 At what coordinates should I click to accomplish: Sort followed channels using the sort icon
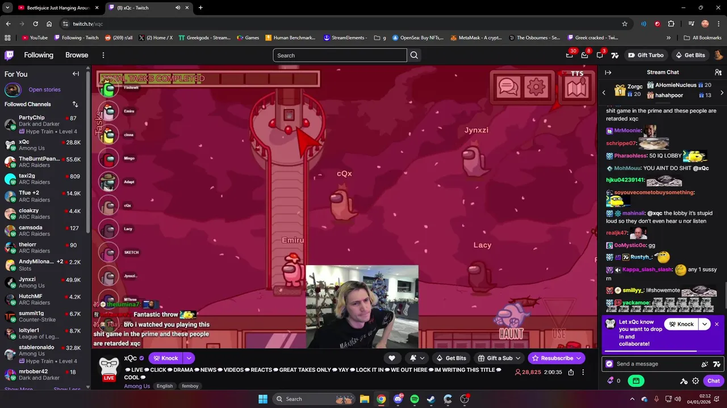(x=75, y=104)
